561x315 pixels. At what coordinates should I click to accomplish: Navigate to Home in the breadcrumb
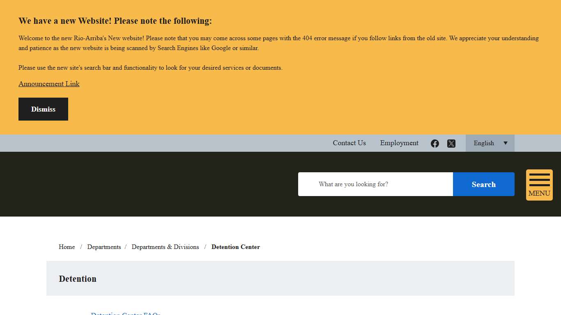coord(67,247)
